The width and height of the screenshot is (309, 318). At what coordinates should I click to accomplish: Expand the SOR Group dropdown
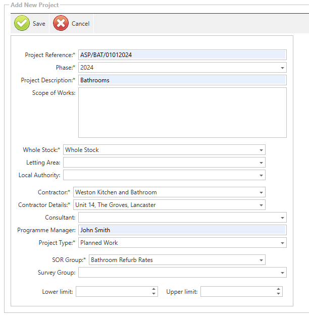tap(261, 260)
